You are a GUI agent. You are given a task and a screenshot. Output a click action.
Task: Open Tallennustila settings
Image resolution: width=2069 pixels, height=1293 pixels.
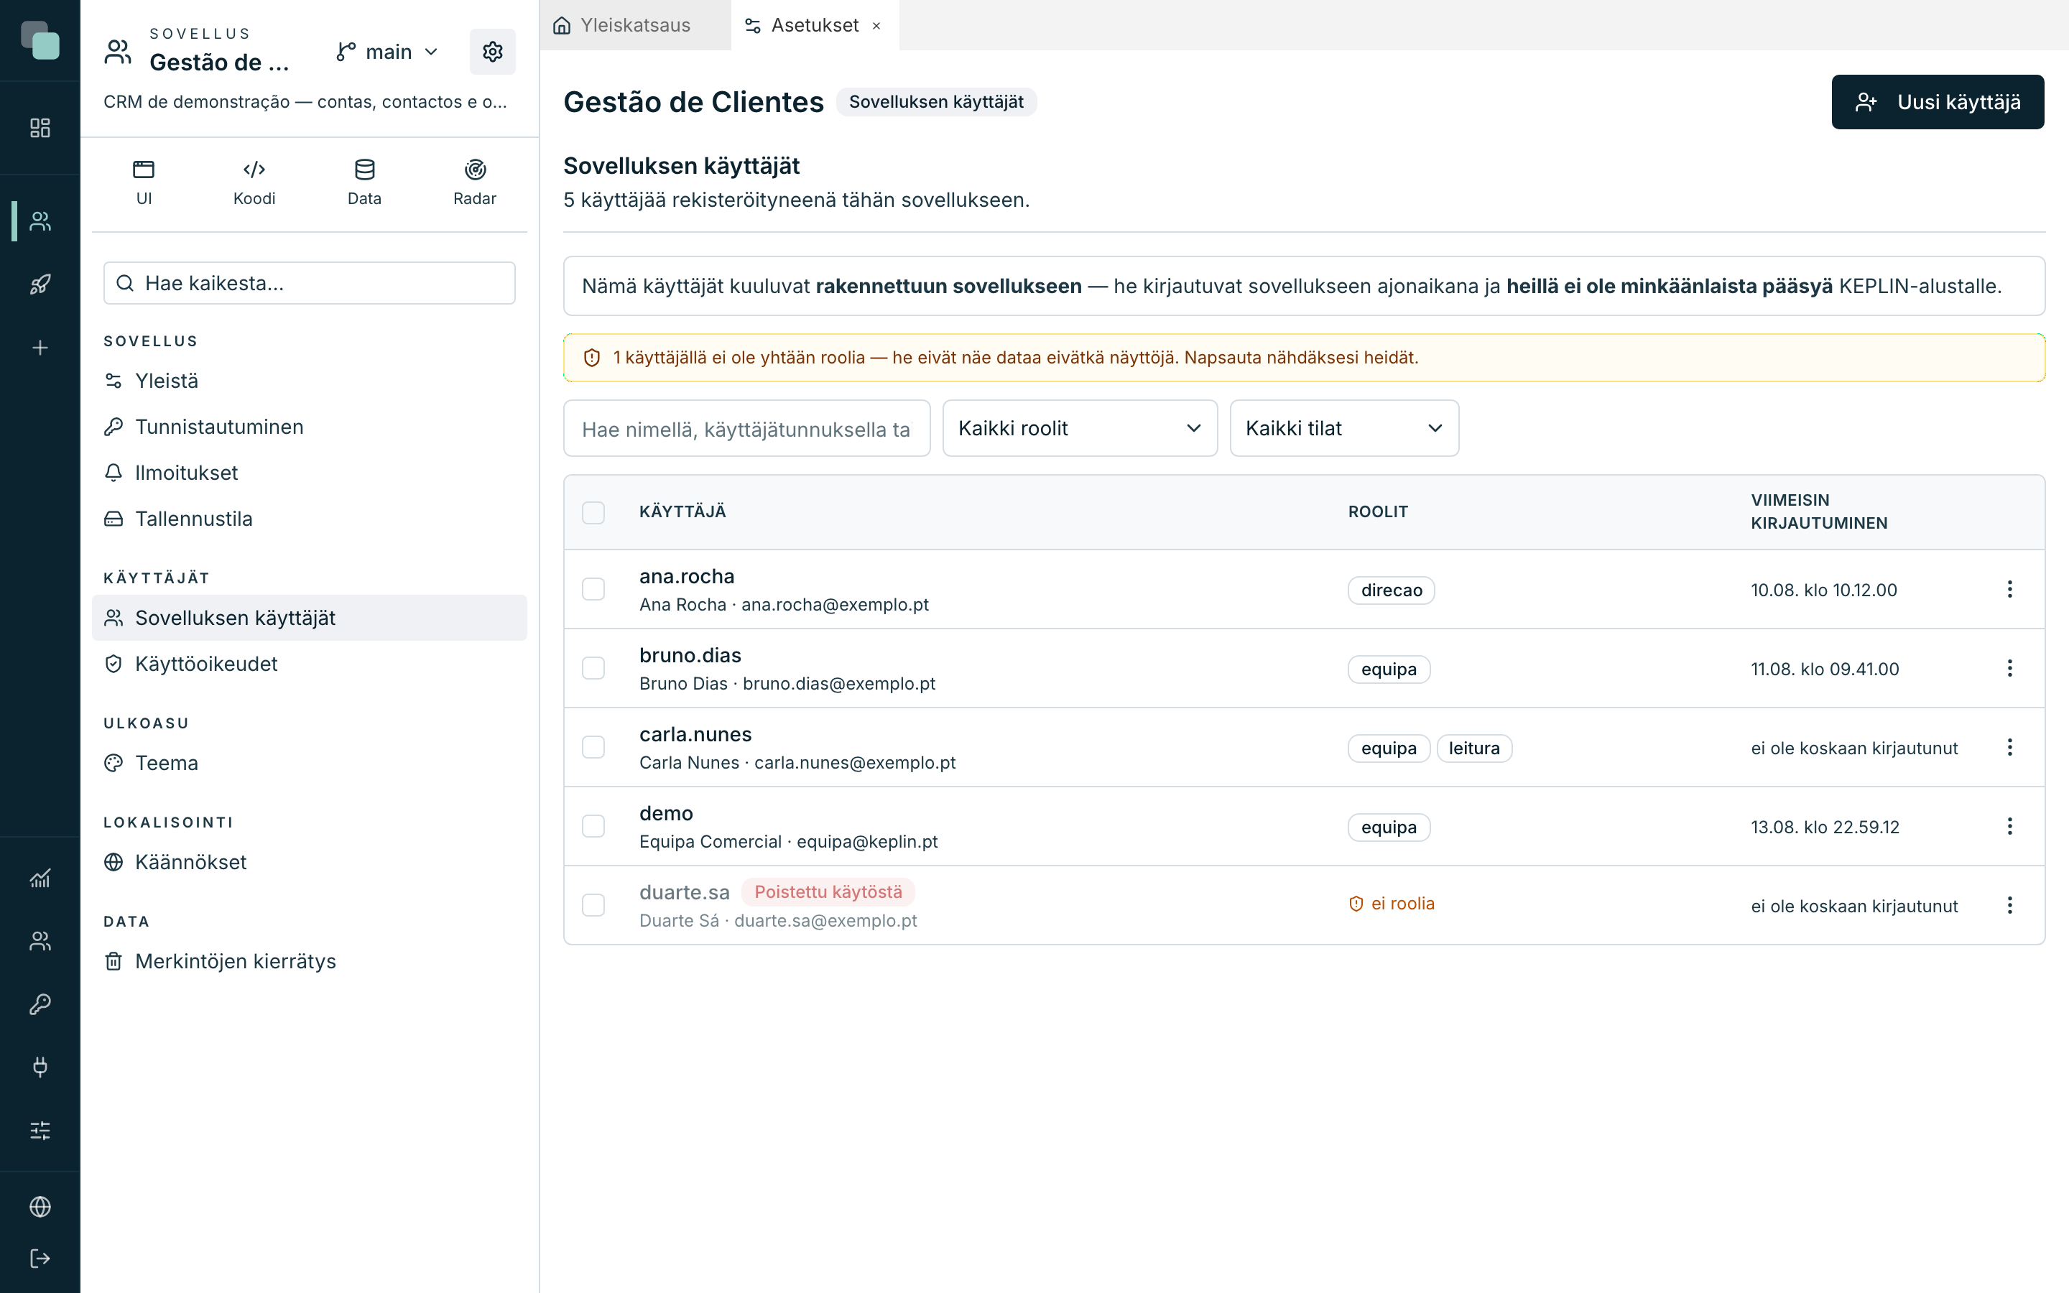point(310,519)
